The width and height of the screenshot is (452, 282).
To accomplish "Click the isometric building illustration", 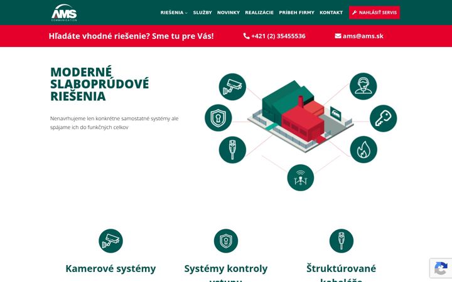I will (x=300, y=116).
